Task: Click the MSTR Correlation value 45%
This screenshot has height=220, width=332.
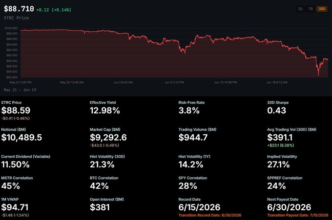Action: click(10, 186)
